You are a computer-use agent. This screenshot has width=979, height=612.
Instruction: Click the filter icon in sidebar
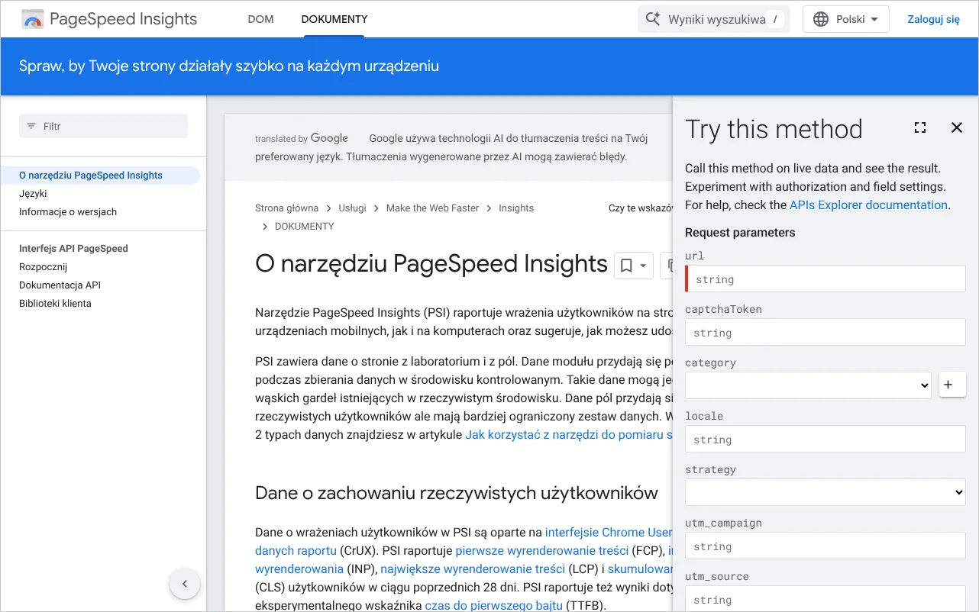click(x=31, y=126)
